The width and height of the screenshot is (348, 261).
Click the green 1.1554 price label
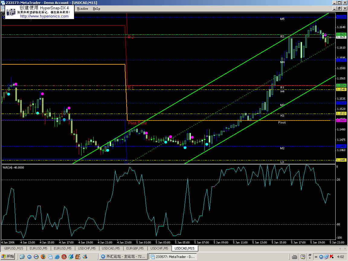click(x=341, y=85)
